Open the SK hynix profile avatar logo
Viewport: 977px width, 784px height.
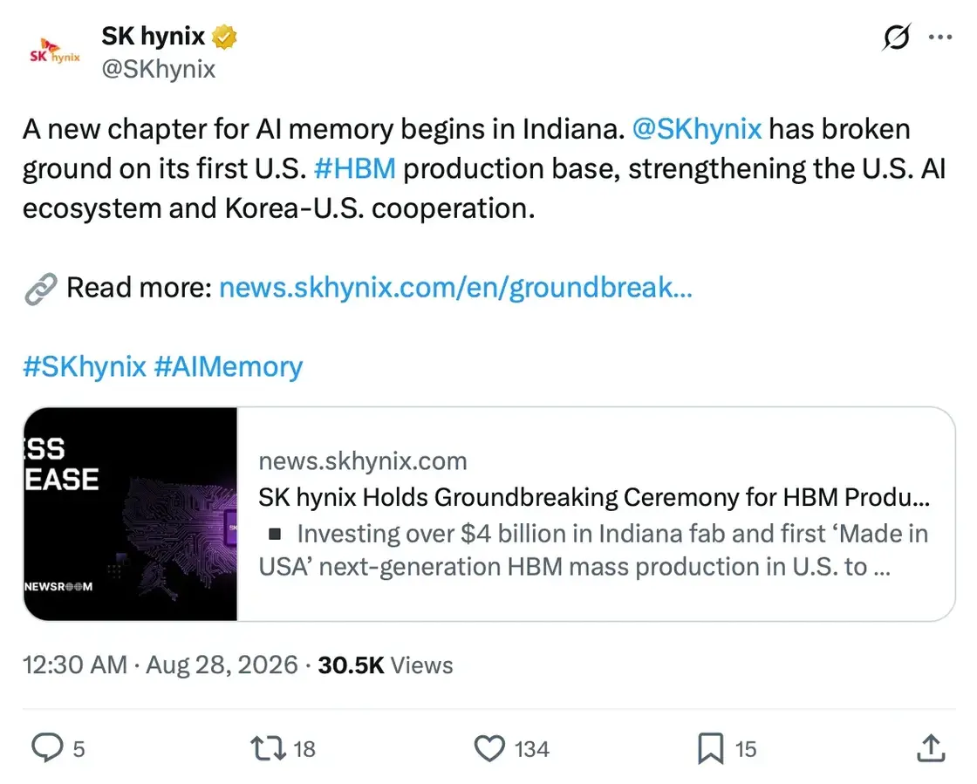55,51
